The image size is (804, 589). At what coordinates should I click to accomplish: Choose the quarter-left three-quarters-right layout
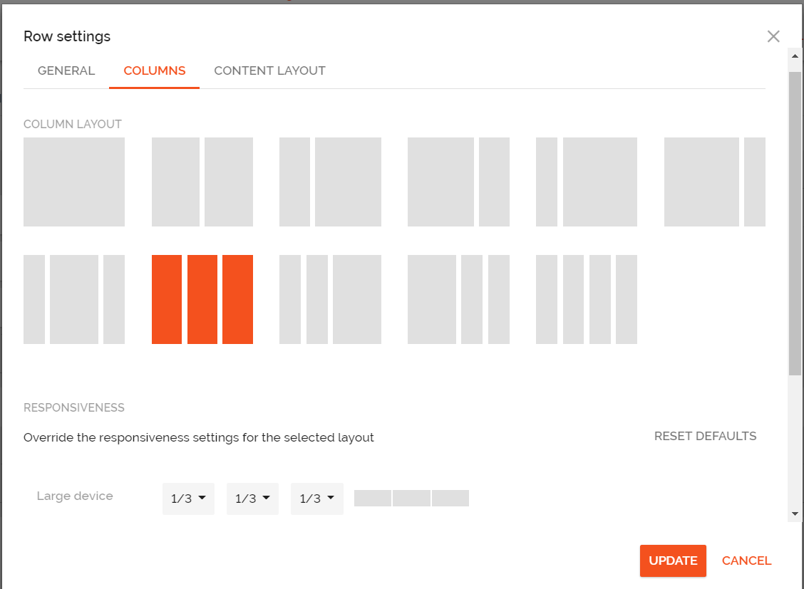(x=586, y=182)
